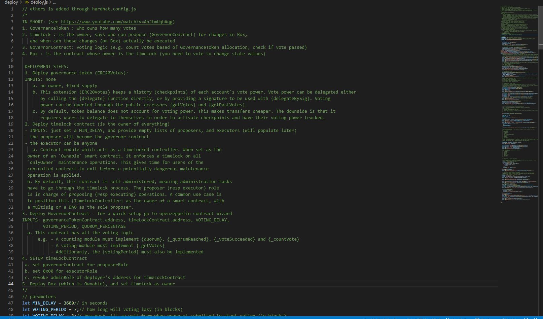Viewport: 543px width, 319px height.
Task: Click '1. Deploy governance token (ERC20Votes):'
Action: click(x=76, y=73)
